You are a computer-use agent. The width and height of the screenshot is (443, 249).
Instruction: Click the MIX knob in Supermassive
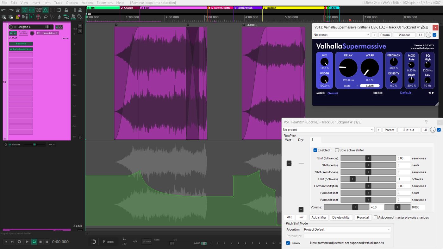click(324, 62)
